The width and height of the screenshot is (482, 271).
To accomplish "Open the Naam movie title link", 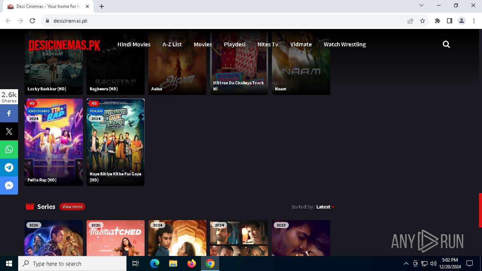I will [x=281, y=89].
